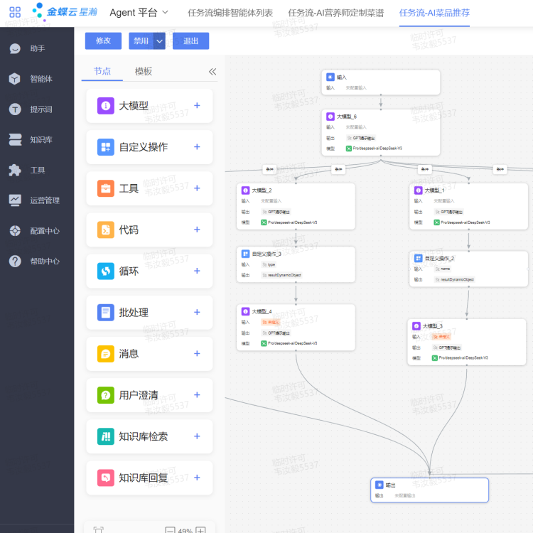Click the 代码 terminal icon
Screen dimensions: 533x533
[106, 230]
